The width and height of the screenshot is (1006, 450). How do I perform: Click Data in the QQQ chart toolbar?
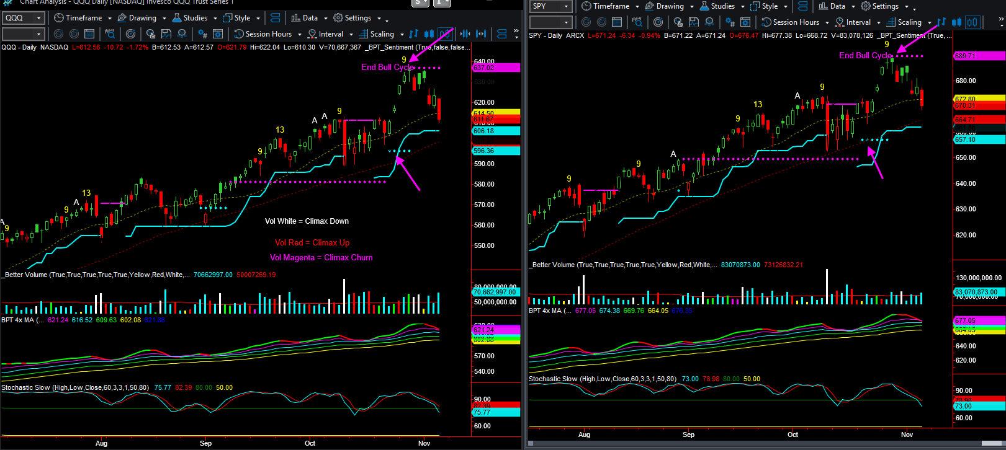pos(310,18)
